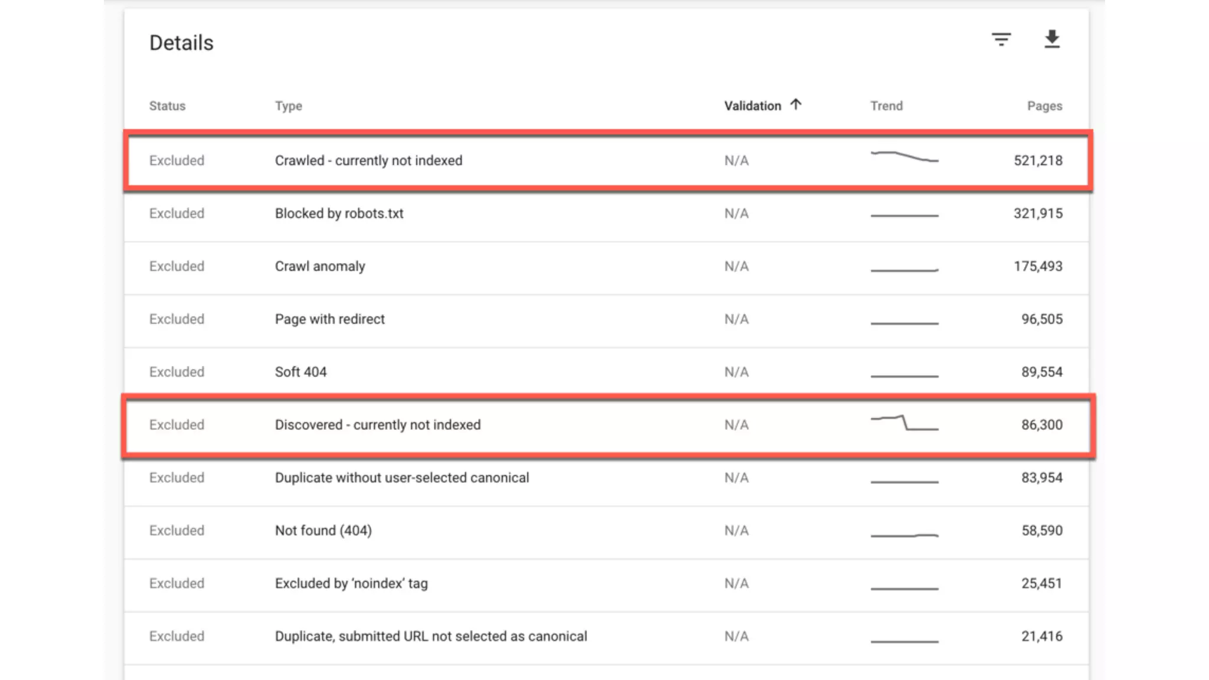Sort by the Pages column header
The width and height of the screenshot is (1209, 680).
(1044, 106)
